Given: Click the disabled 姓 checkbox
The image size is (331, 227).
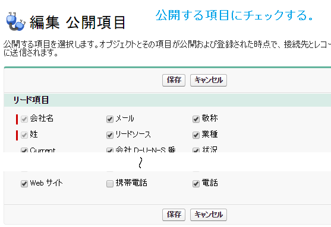Looking at the screenshot, I should 24,135.
